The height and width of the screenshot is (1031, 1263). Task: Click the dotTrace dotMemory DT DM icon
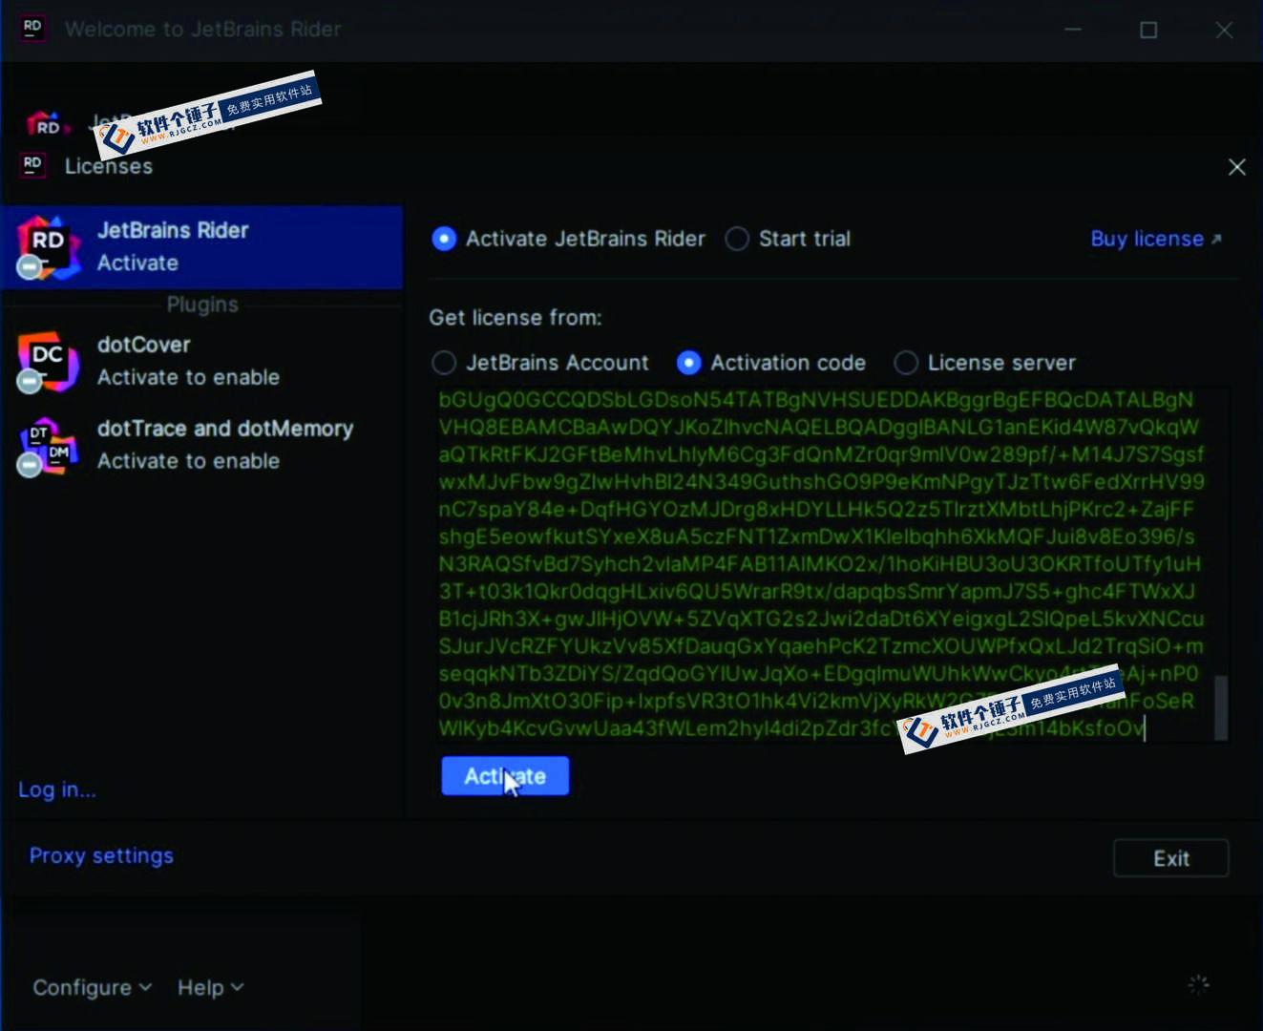click(x=48, y=446)
